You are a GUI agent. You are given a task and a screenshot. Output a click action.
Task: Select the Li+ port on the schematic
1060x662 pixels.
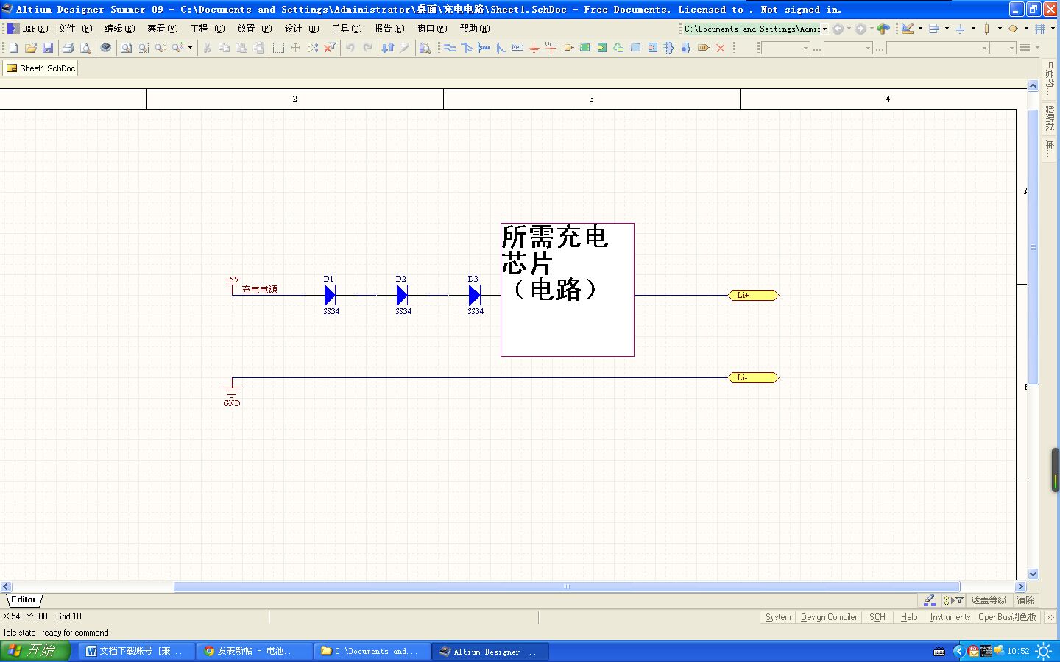point(753,296)
